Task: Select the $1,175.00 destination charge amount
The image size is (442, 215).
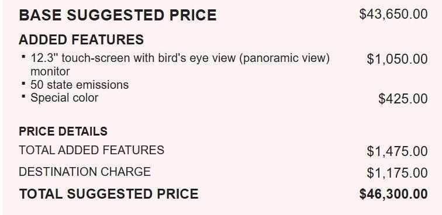Action: [397, 173]
